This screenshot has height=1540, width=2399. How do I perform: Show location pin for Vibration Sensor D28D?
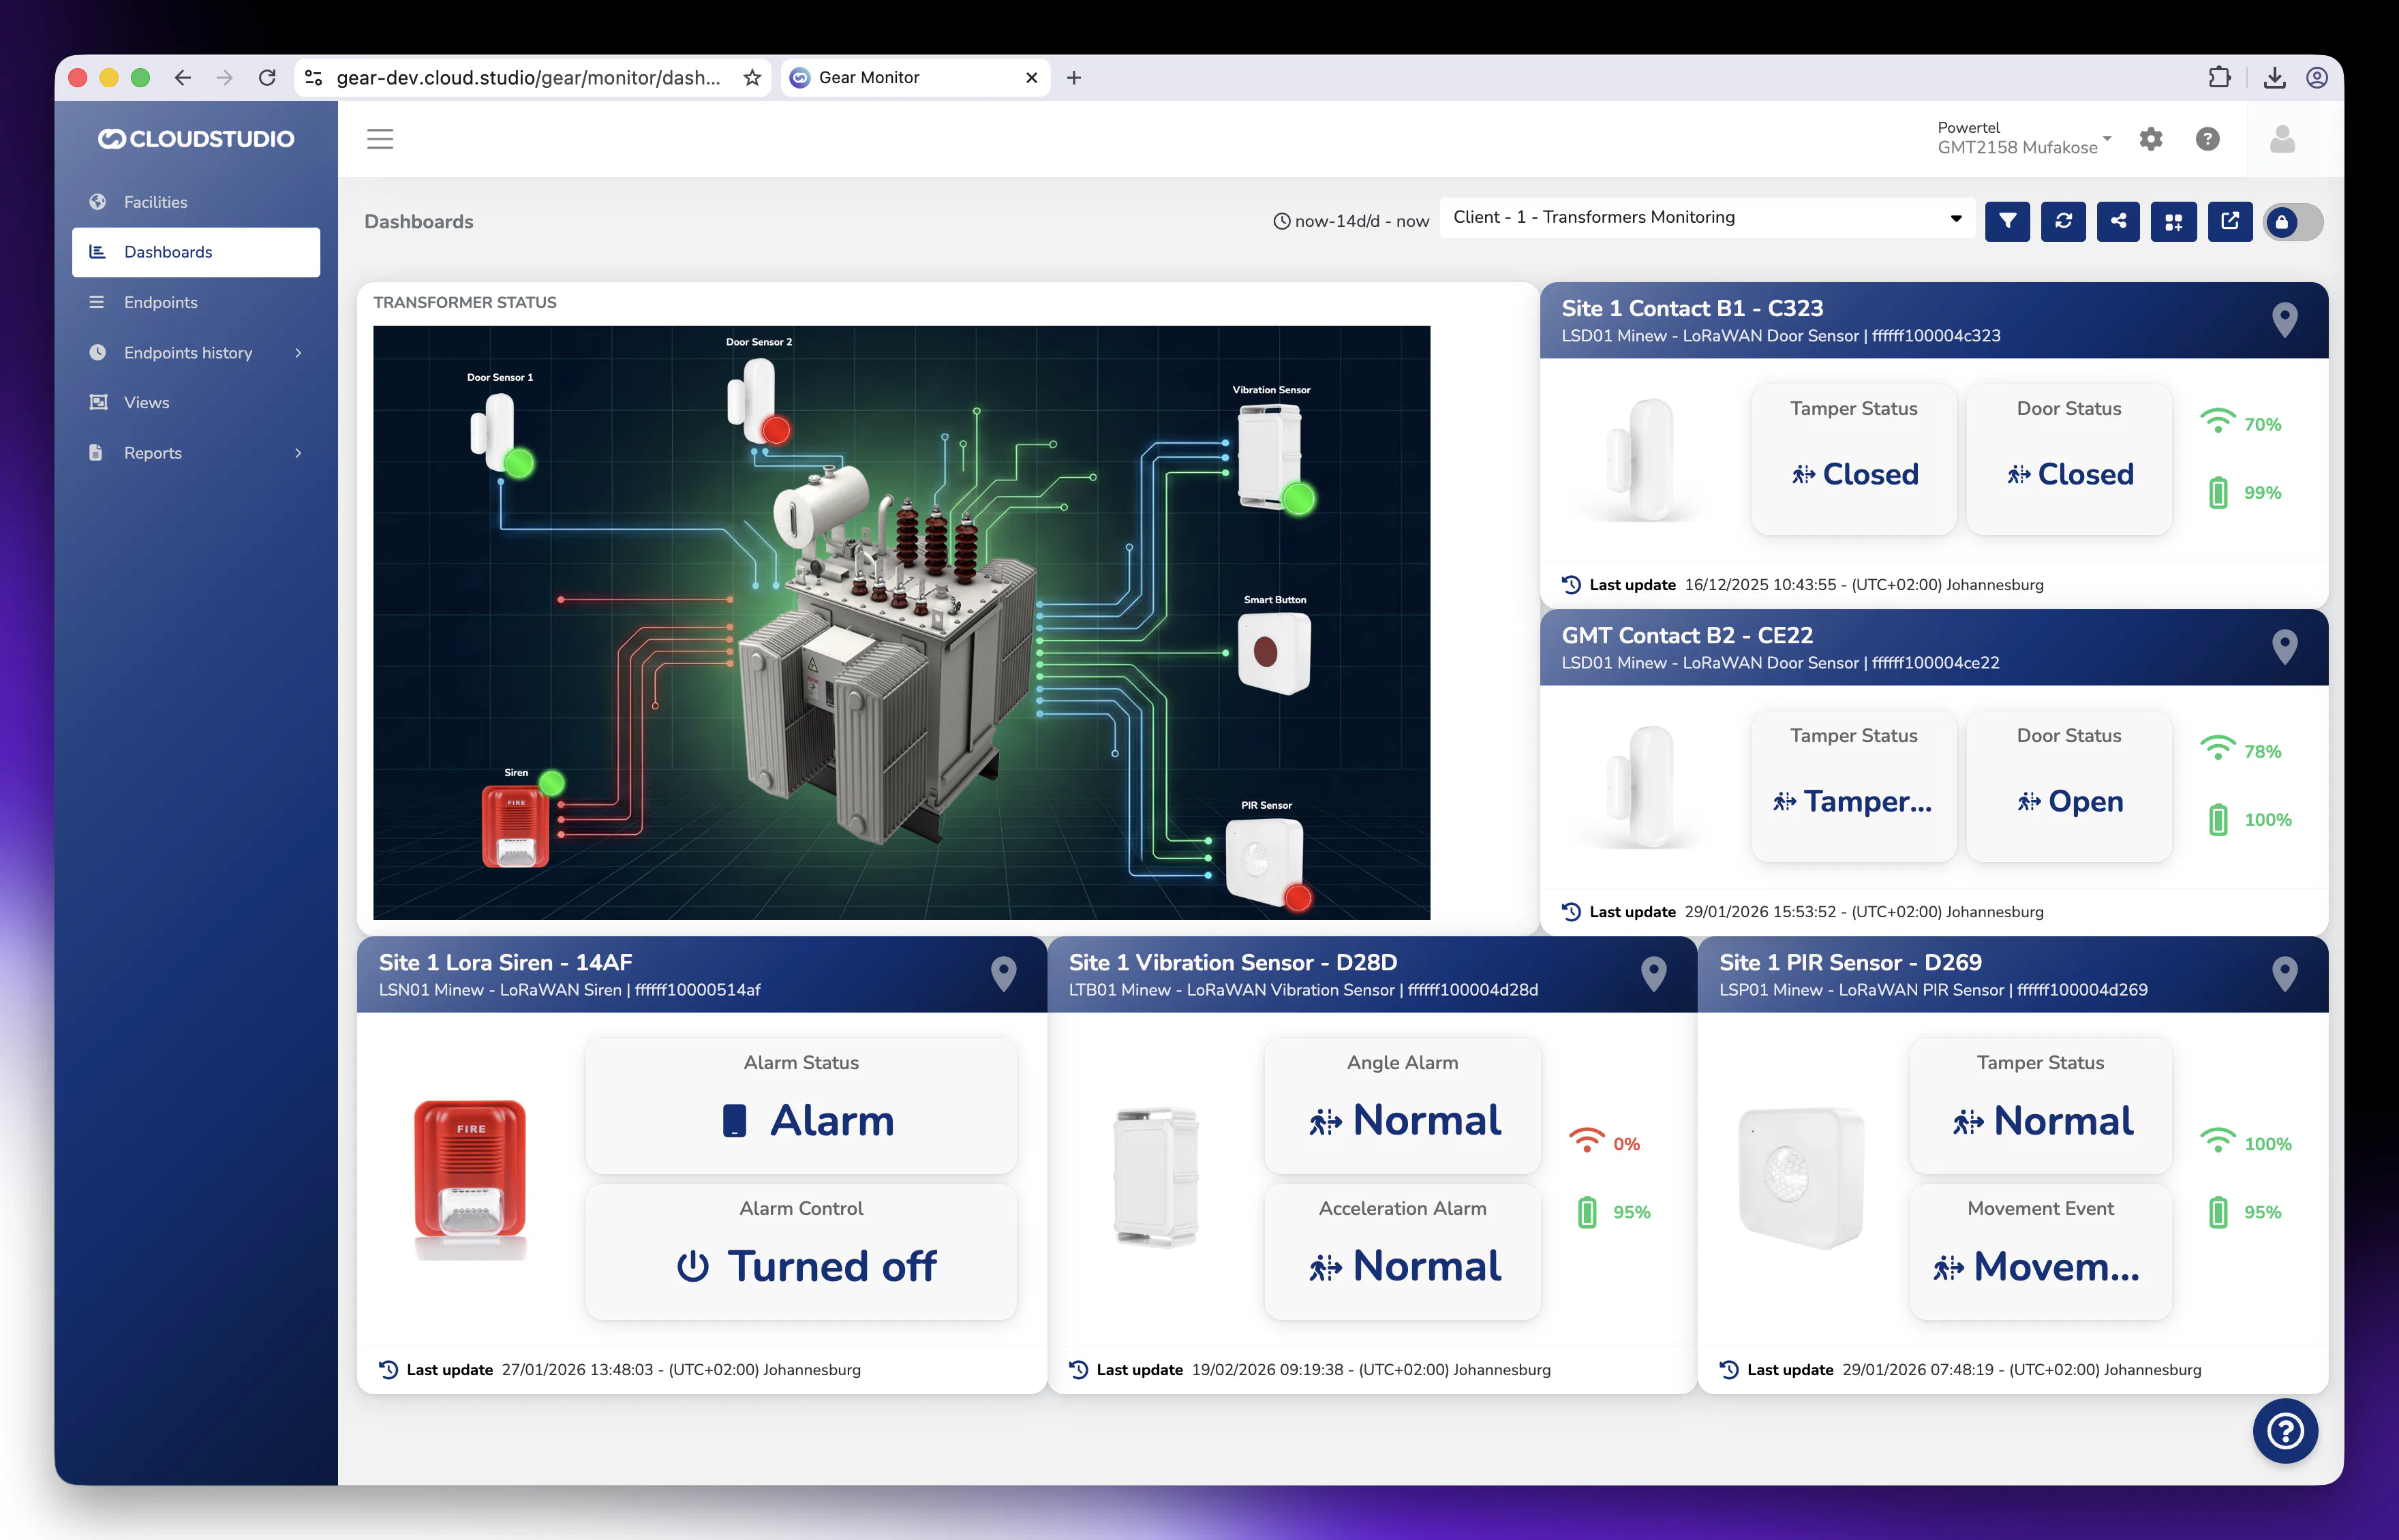pyautogui.click(x=1654, y=974)
